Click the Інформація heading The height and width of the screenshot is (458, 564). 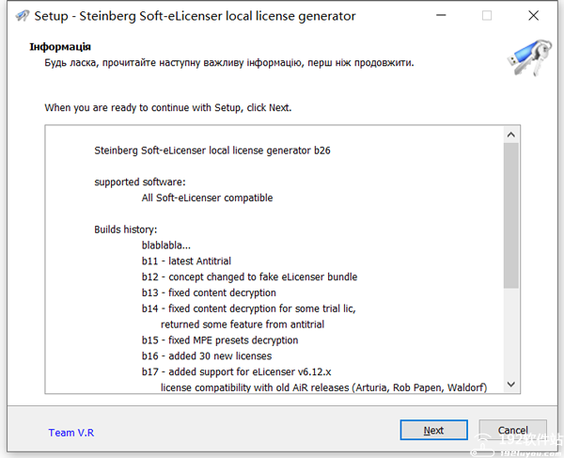pyautogui.click(x=60, y=47)
